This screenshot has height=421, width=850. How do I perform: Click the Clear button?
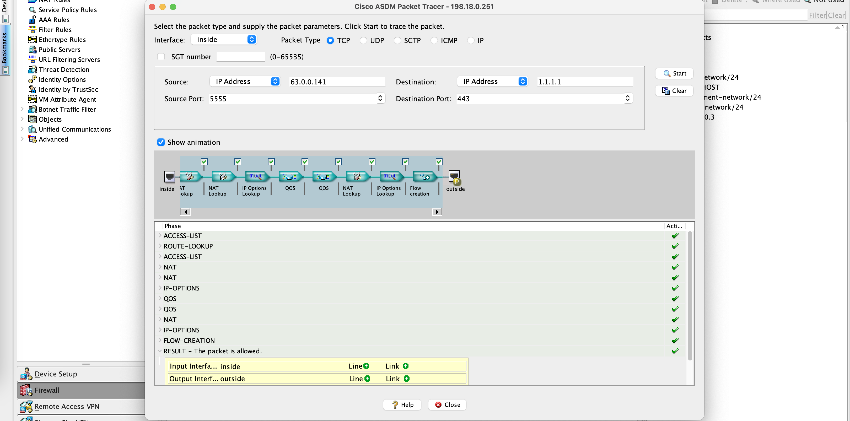coord(674,91)
